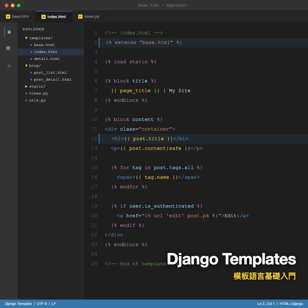The image size is (308, 308).
Task: Click the block title code line
Action: coord(131,81)
